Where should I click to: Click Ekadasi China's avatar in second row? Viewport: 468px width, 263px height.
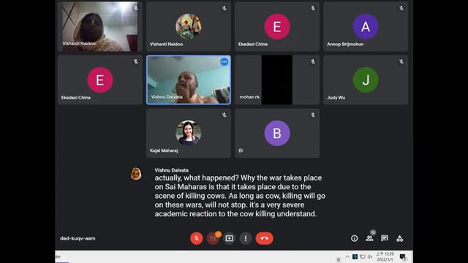pyautogui.click(x=100, y=80)
